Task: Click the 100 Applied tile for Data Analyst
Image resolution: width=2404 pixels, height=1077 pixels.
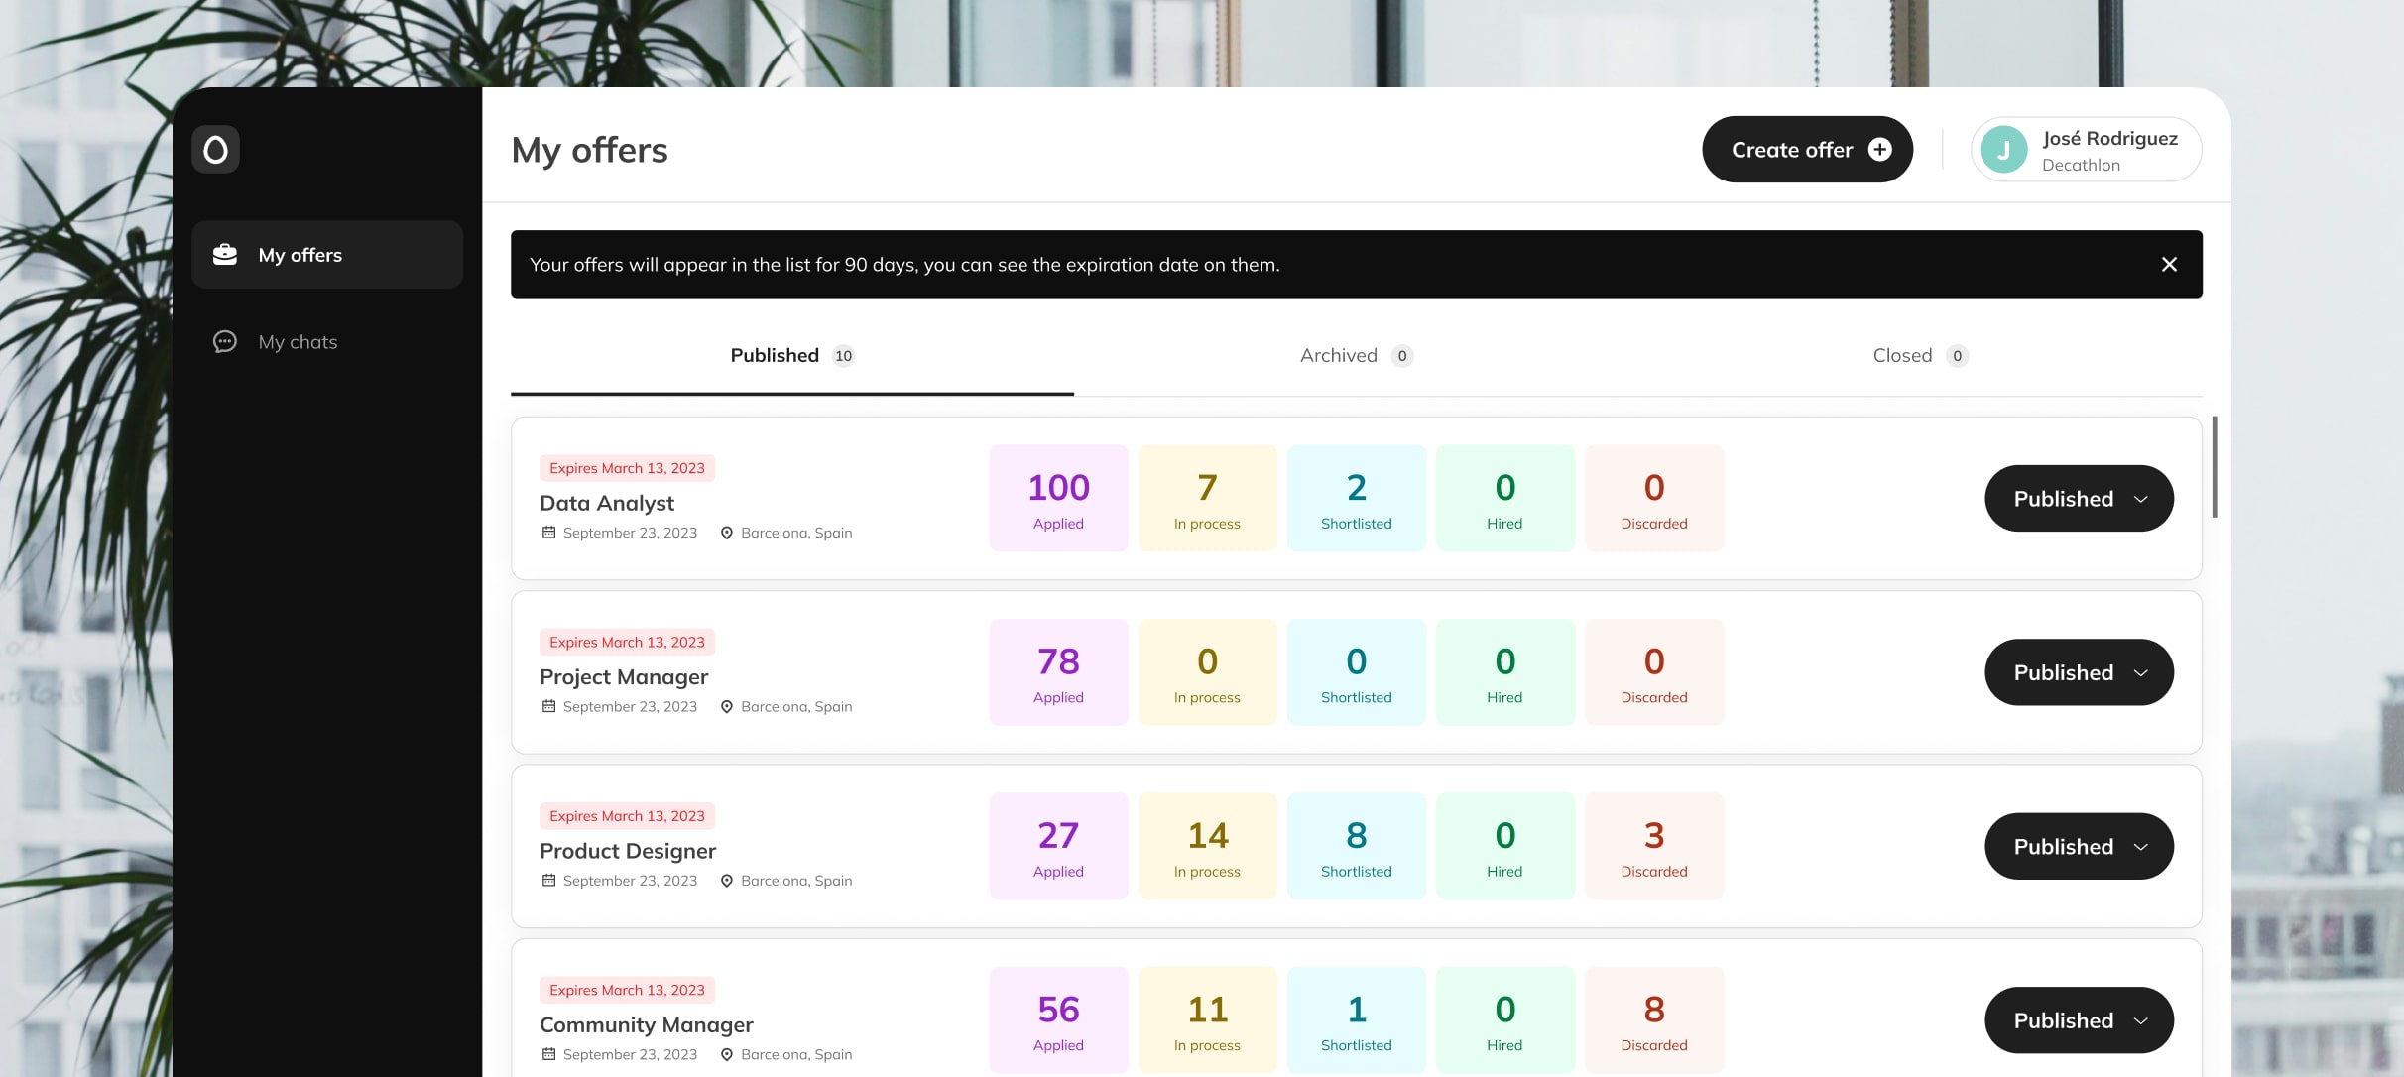Action: click(x=1058, y=499)
